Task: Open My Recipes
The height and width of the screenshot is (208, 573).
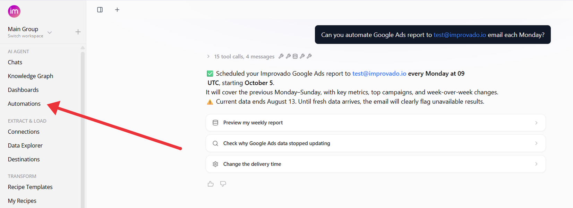Action: pyautogui.click(x=22, y=201)
